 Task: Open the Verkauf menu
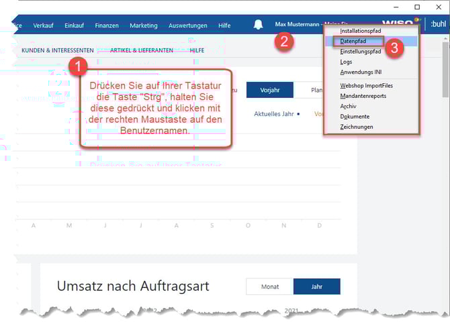[x=44, y=25]
